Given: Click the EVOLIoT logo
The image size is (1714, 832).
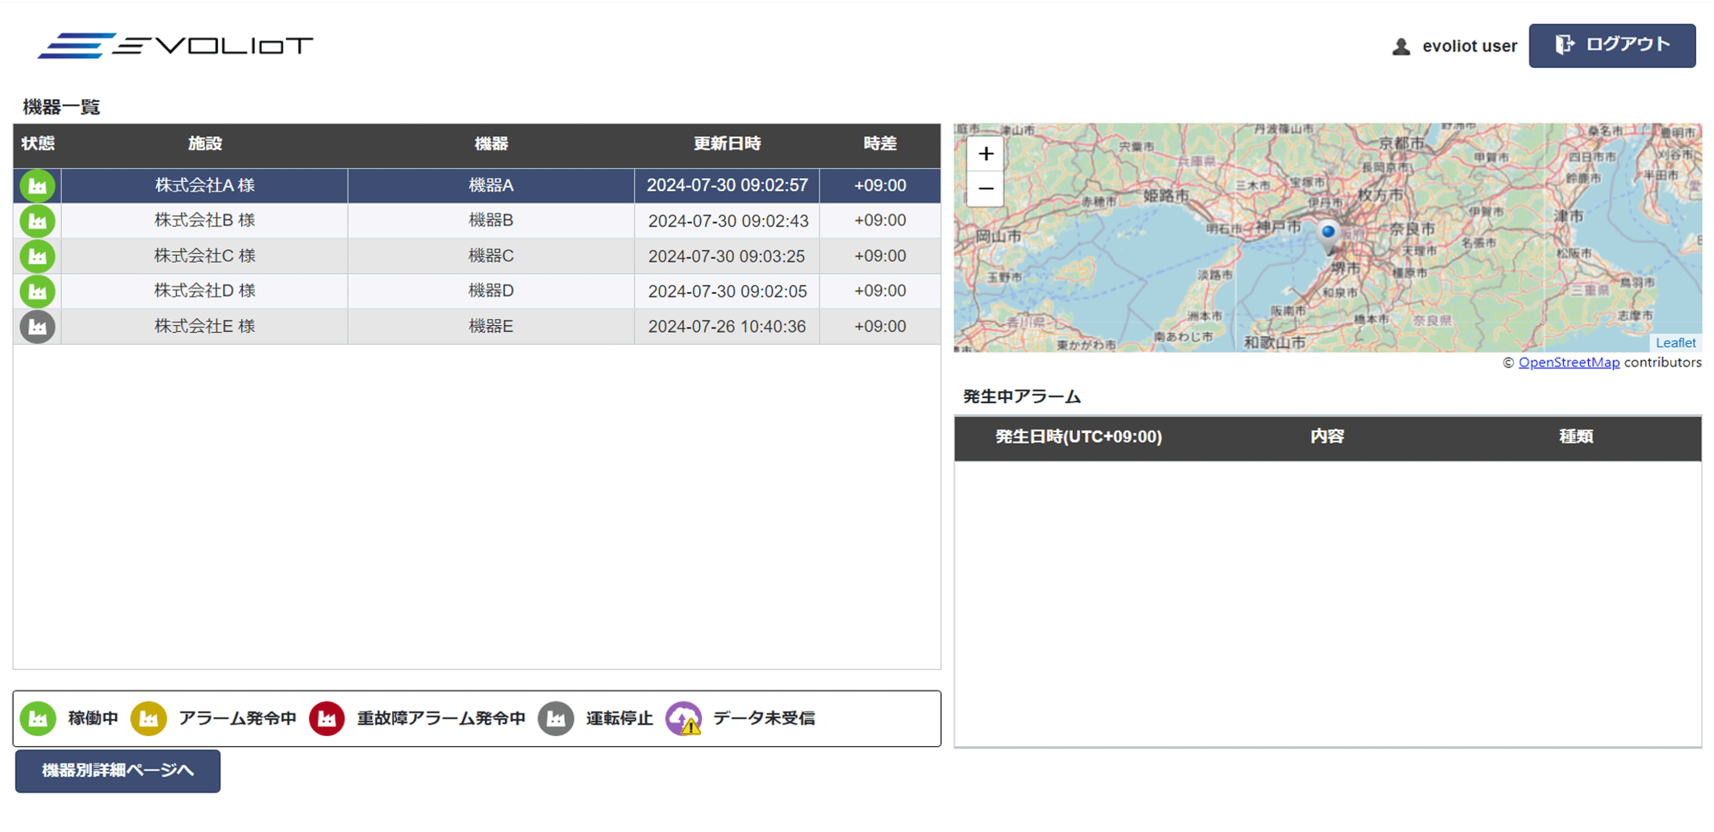Looking at the screenshot, I should [175, 45].
